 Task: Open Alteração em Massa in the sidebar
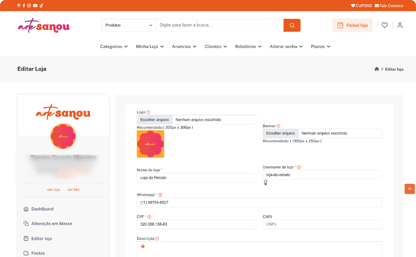click(x=48, y=224)
